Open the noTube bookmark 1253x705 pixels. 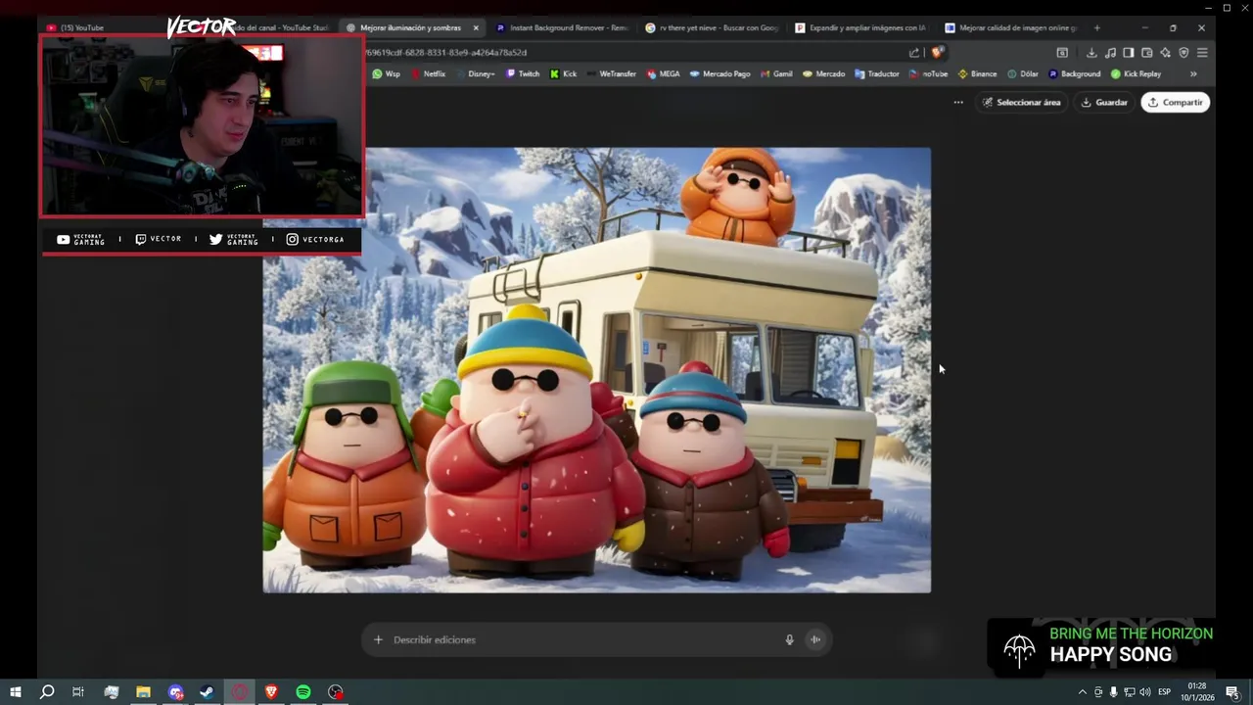[928, 74]
